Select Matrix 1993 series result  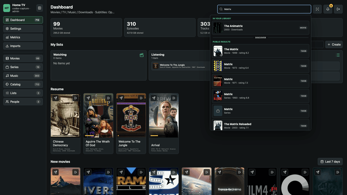click(261, 96)
